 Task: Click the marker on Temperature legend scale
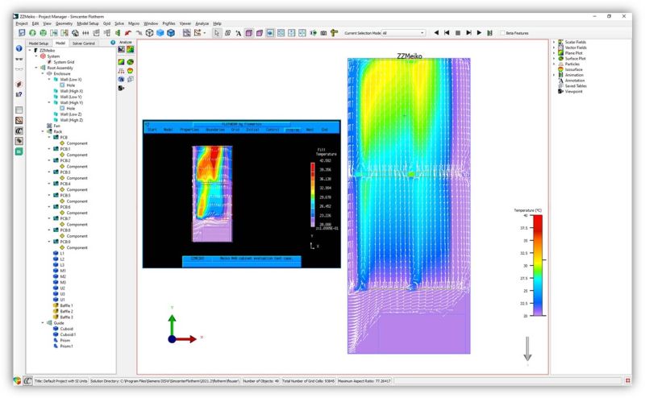(544, 260)
